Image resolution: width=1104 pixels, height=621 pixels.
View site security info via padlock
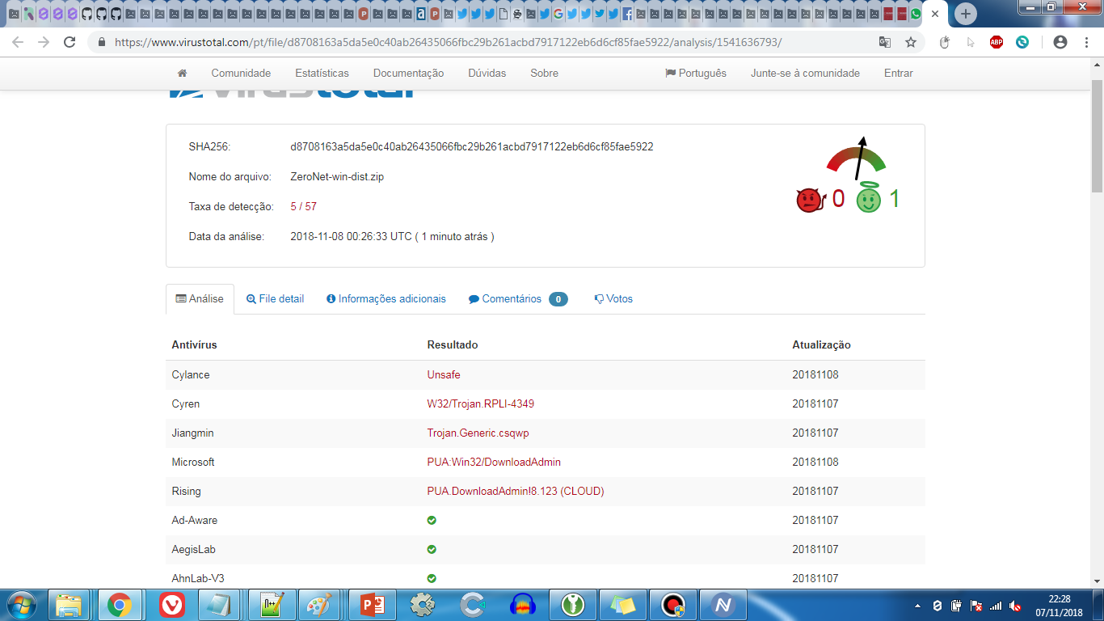102,42
